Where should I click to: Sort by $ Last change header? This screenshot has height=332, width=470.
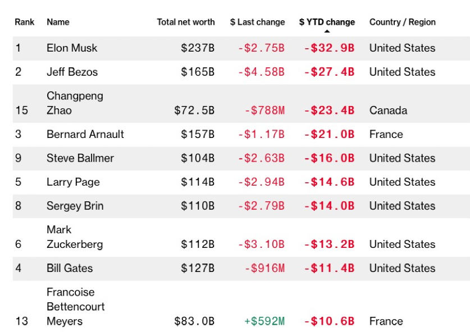tap(257, 22)
